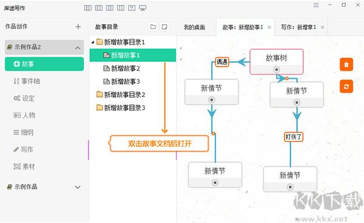Collapse the 示例作品2 section
Image resolution: width=364 pixels, height=223 pixels.
[x=78, y=48]
